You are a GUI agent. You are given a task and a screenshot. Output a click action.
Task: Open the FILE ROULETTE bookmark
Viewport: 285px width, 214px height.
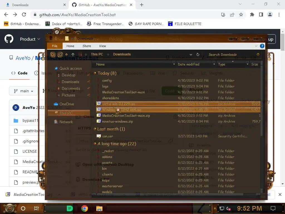[x=185, y=24]
